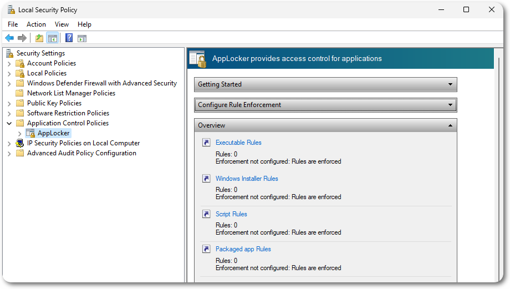Viewport: 510px width, 289px height.
Task: Click Show/Hide Action Pane toolbar icon
Action: point(82,38)
